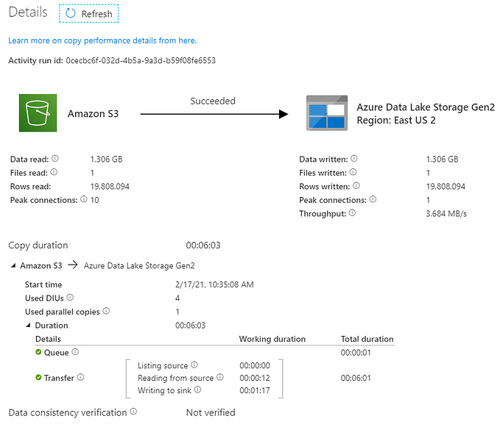Click the info icon next to Throughput
The width and height of the screenshot is (500, 427).
352,213
